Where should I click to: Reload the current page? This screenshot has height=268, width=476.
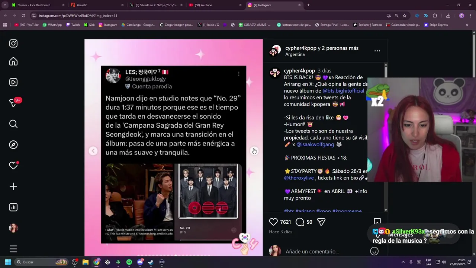[23, 16]
